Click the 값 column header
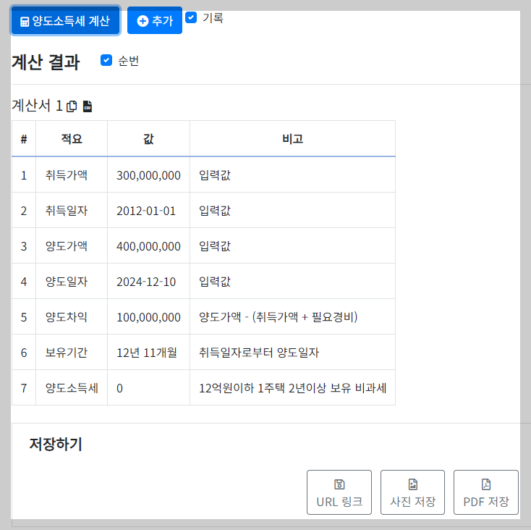Image resolution: width=531 pixels, height=530 pixels. [x=148, y=138]
